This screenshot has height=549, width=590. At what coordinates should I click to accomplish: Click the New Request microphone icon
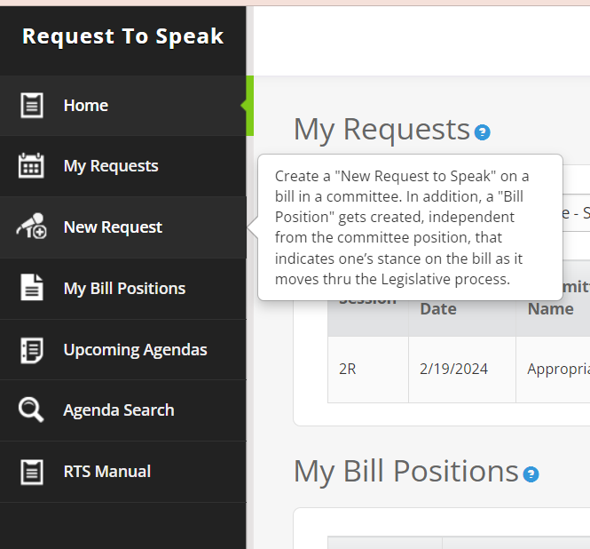click(x=31, y=226)
